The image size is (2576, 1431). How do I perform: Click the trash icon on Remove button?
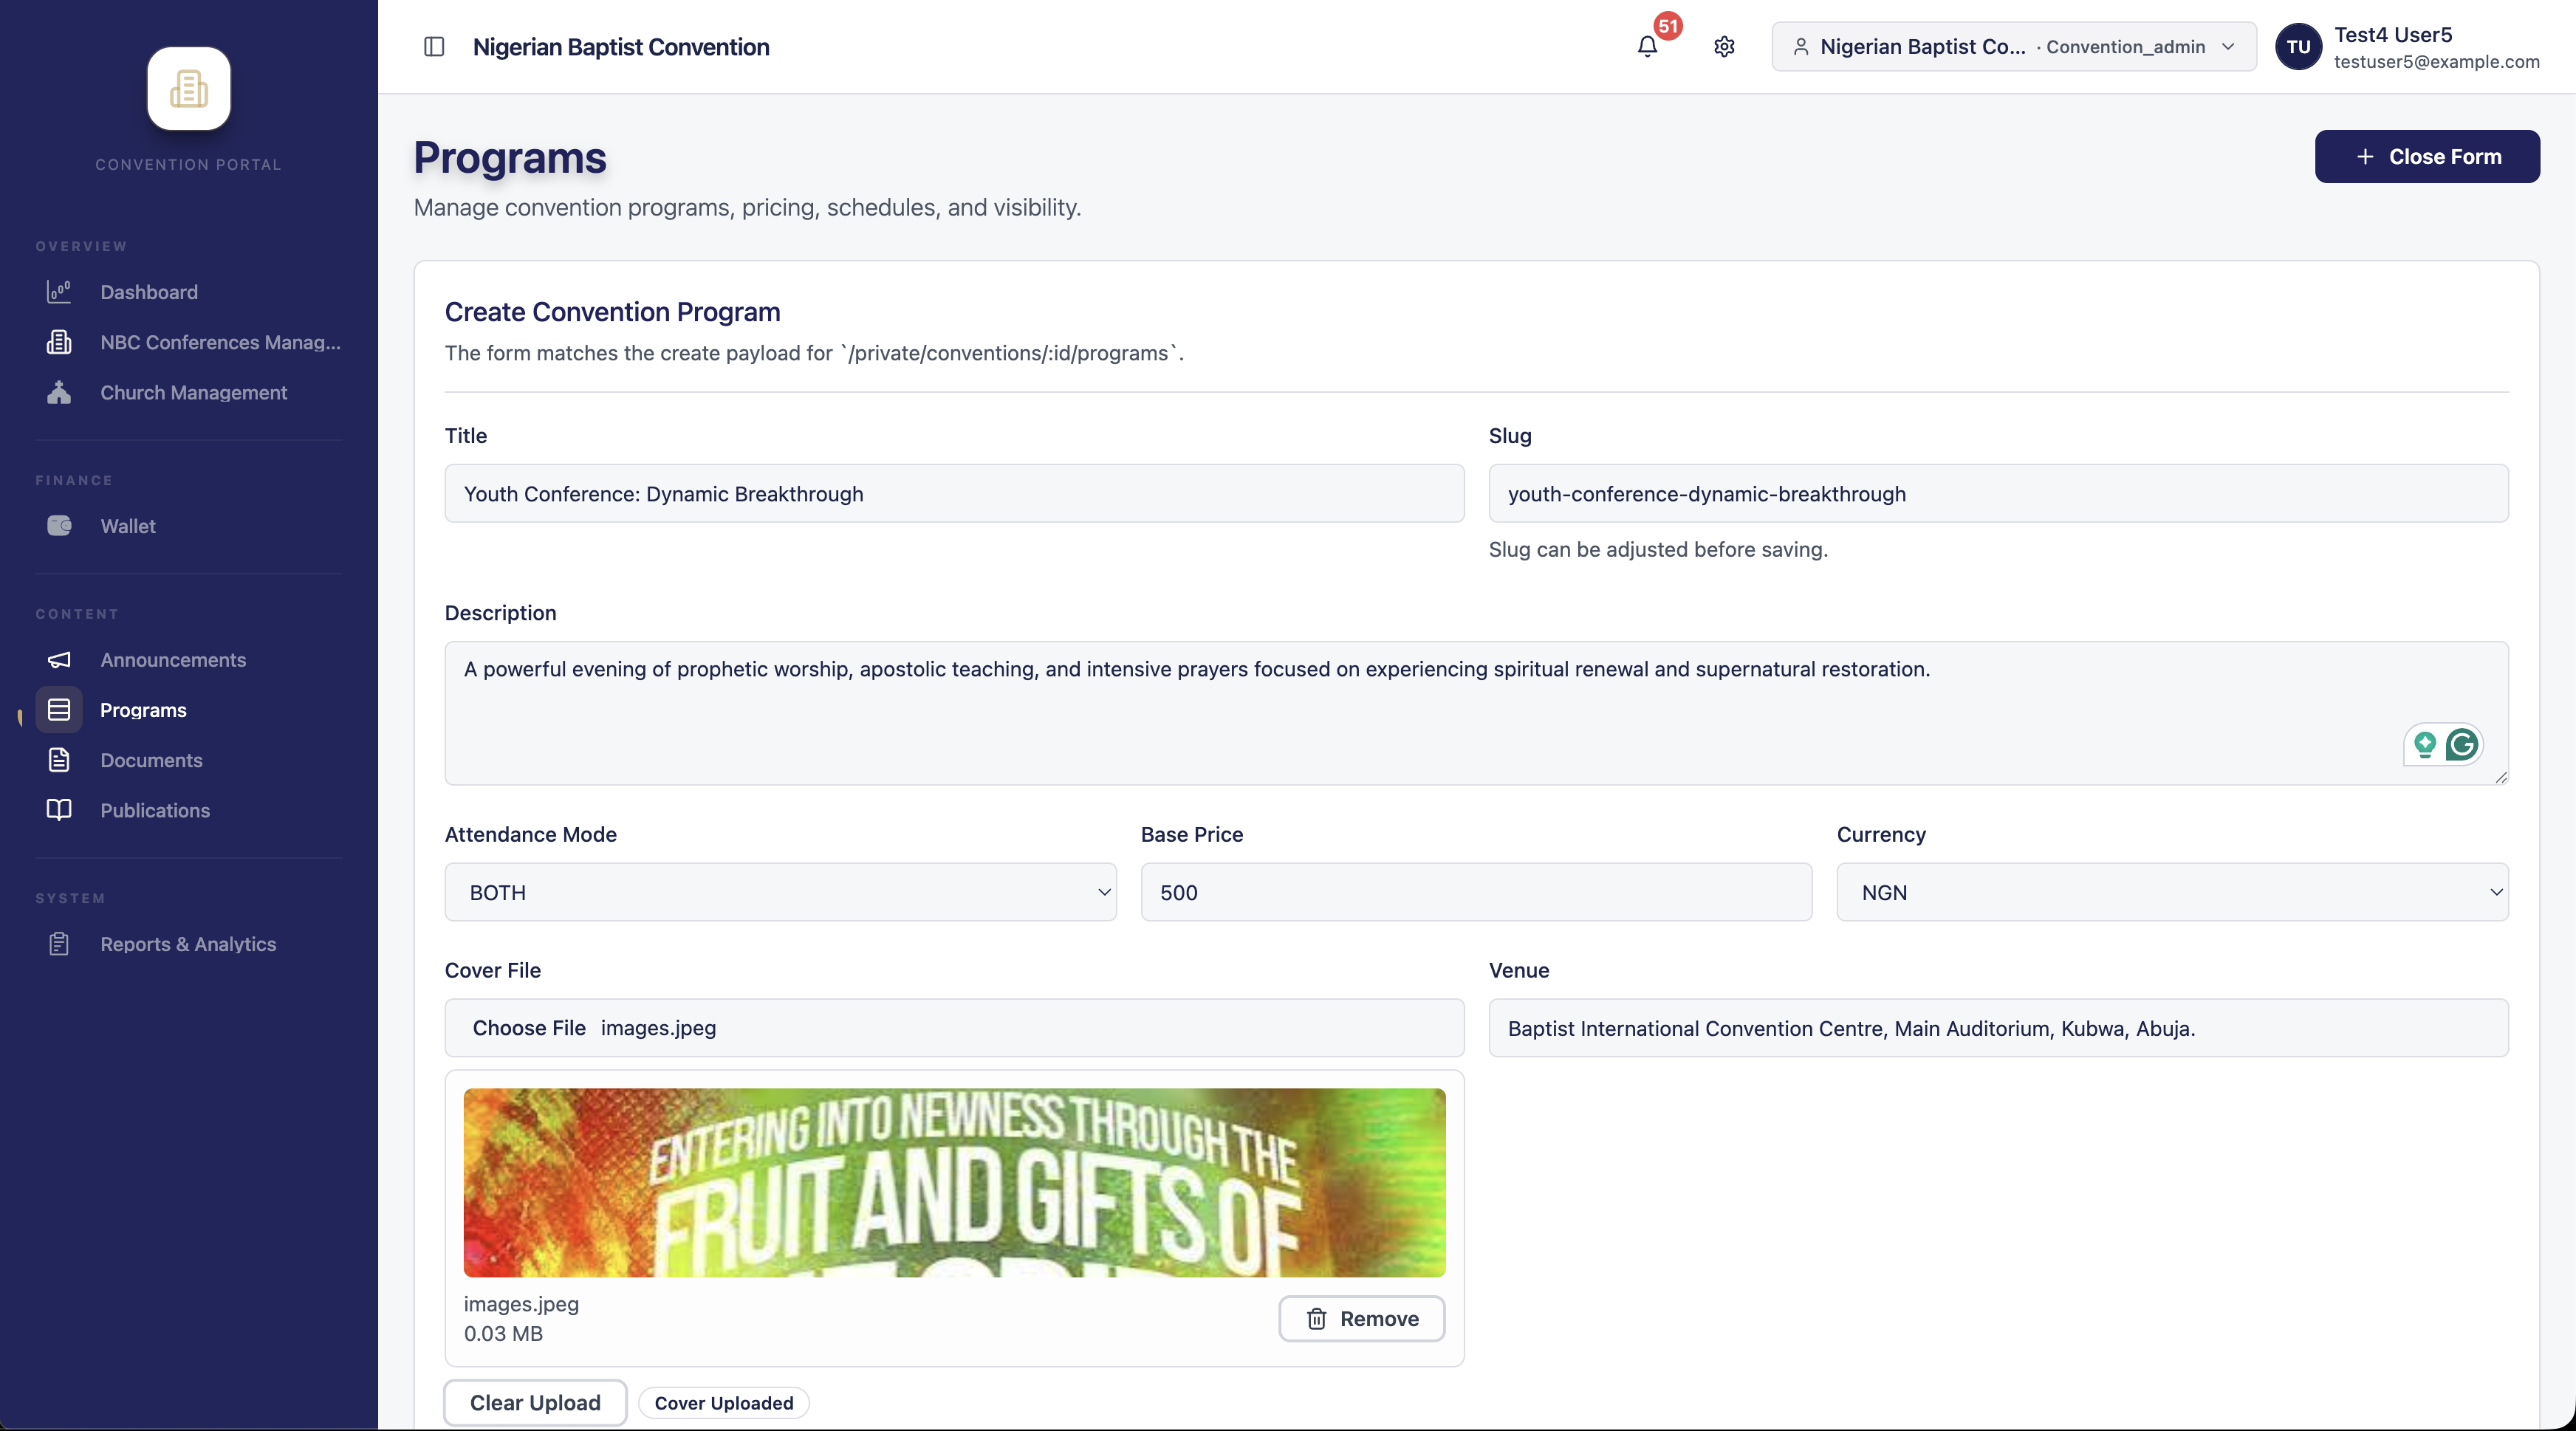[x=1317, y=1319]
